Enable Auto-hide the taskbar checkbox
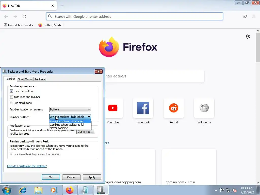The image size is (260, 195). point(11,97)
